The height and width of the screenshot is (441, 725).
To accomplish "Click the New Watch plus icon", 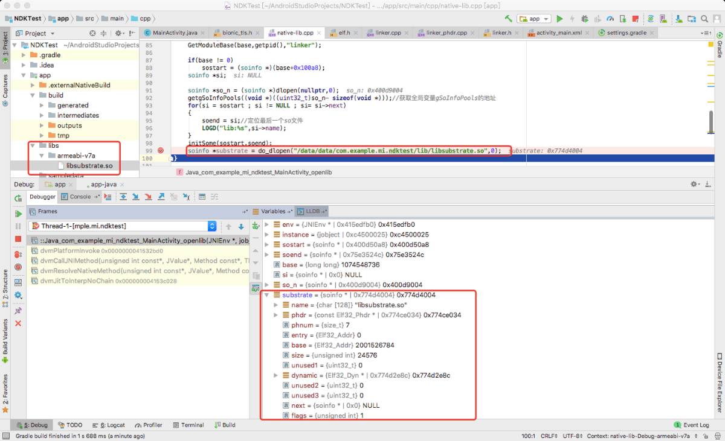I will [255, 225].
